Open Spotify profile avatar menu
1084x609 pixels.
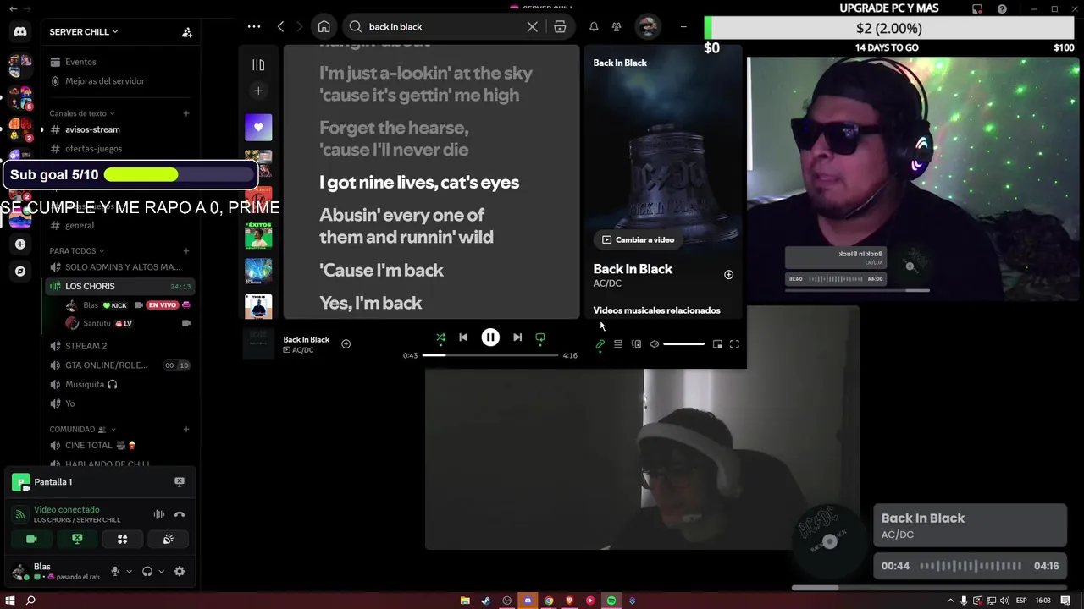[x=647, y=26]
